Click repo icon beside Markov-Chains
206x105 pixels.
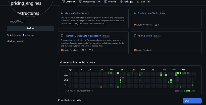pos(62,13)
